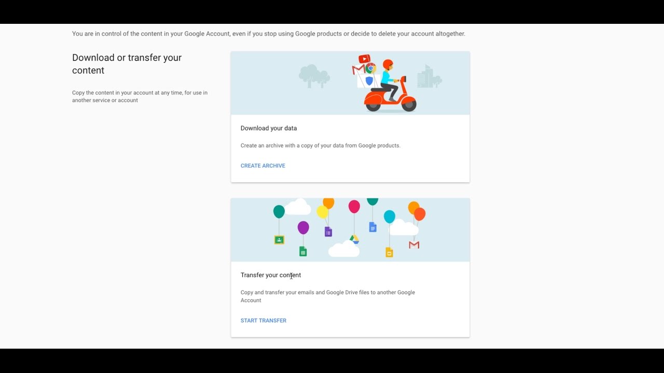Click the Google Classroom chalkboard icon

(279, 240)
